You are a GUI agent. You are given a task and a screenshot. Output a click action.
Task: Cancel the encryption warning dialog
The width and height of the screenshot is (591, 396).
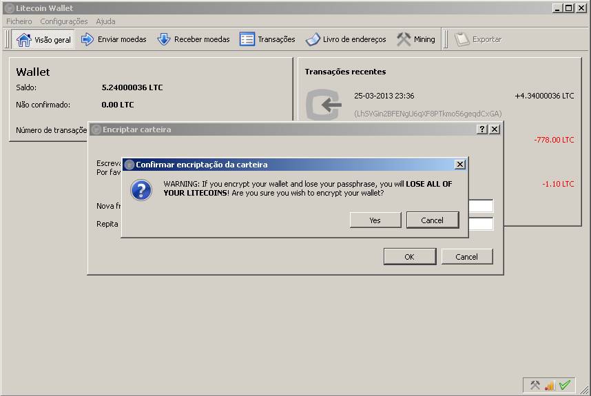(433, 220)
